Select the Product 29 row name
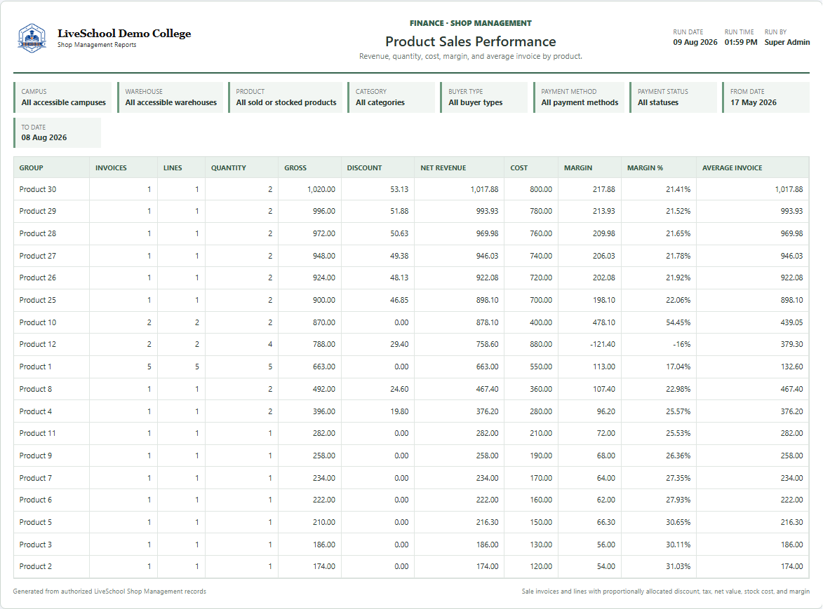 point(38,211)
